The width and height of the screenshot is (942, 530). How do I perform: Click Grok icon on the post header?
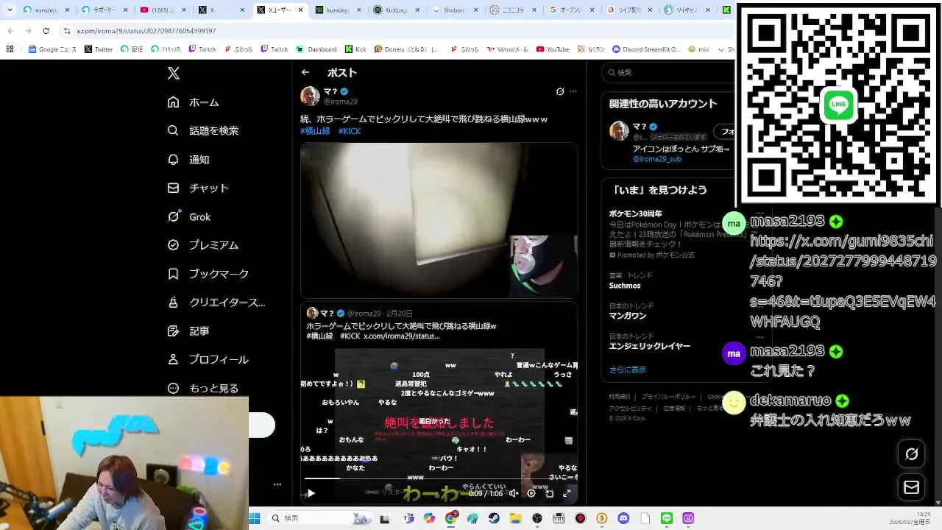pos(560,91)
